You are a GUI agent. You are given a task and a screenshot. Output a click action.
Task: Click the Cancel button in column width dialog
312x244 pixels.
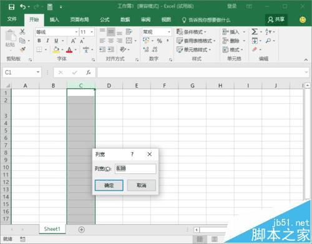142,185
